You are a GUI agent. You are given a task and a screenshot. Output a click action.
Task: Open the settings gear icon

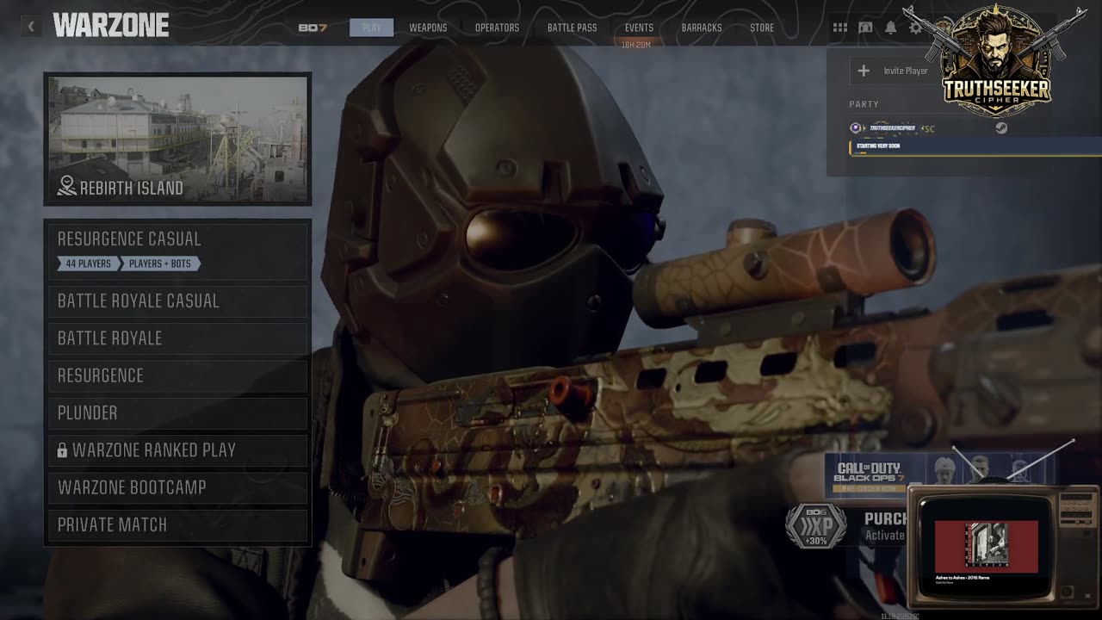[x=915, y=28]
